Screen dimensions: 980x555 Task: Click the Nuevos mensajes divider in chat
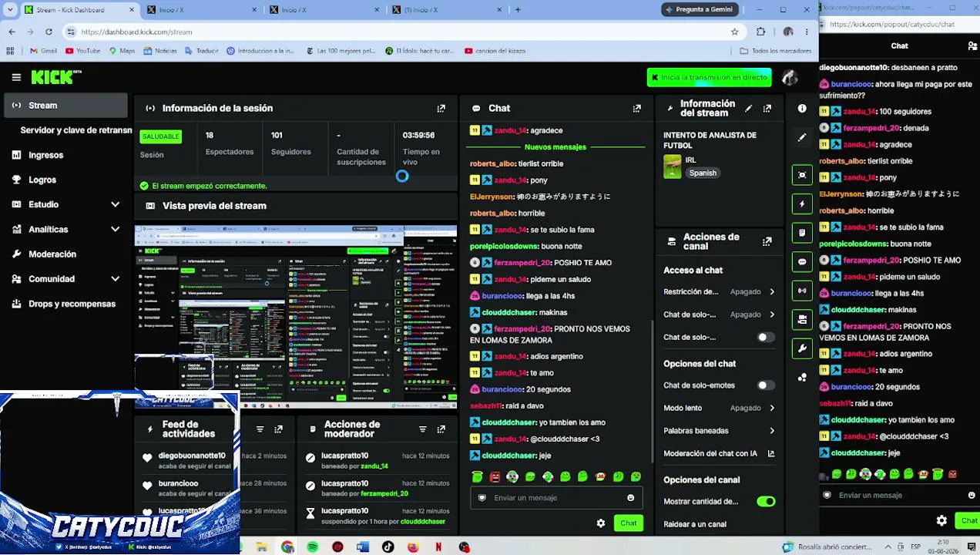pos(555,147)
